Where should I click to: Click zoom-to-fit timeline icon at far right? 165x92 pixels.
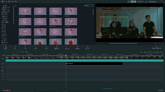[x=163, y=52]
